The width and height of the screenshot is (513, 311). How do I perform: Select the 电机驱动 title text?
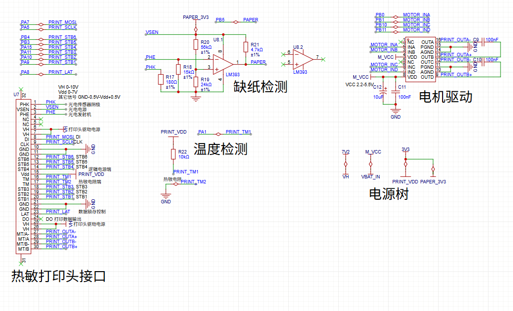446,97
